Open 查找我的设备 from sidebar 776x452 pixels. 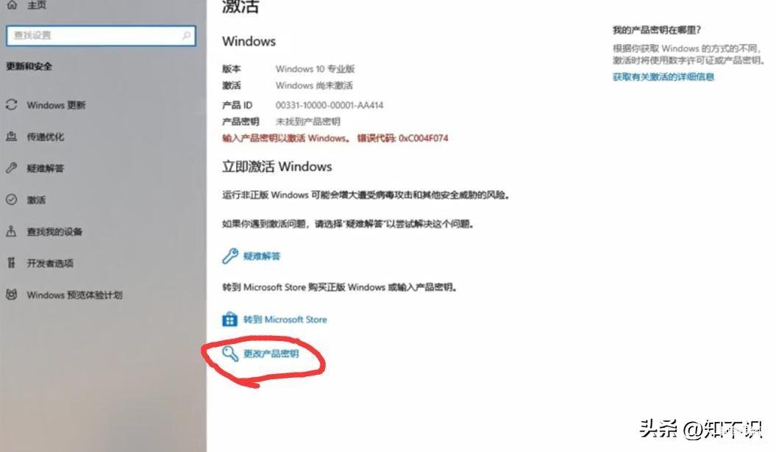[54, 232]
